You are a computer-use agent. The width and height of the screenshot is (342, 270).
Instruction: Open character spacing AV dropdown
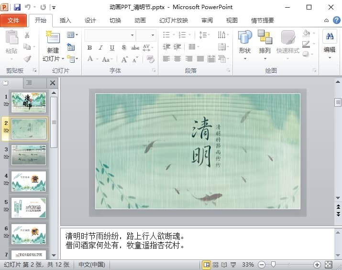pos(148,47)
